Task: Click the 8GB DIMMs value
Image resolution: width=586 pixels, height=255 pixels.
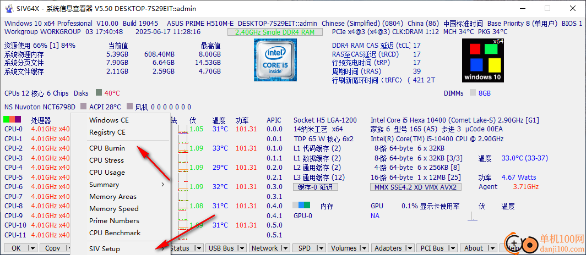Action: click(x=484, y=93)
